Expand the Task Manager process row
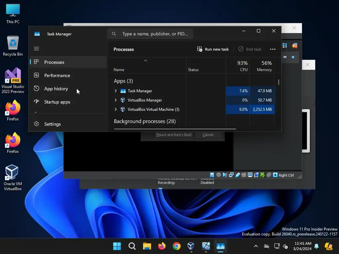The image size is (339, 254). point(116,91)
